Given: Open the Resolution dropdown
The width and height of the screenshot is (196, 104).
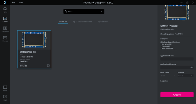Looking at the screenshot, I should click(177, 84).
